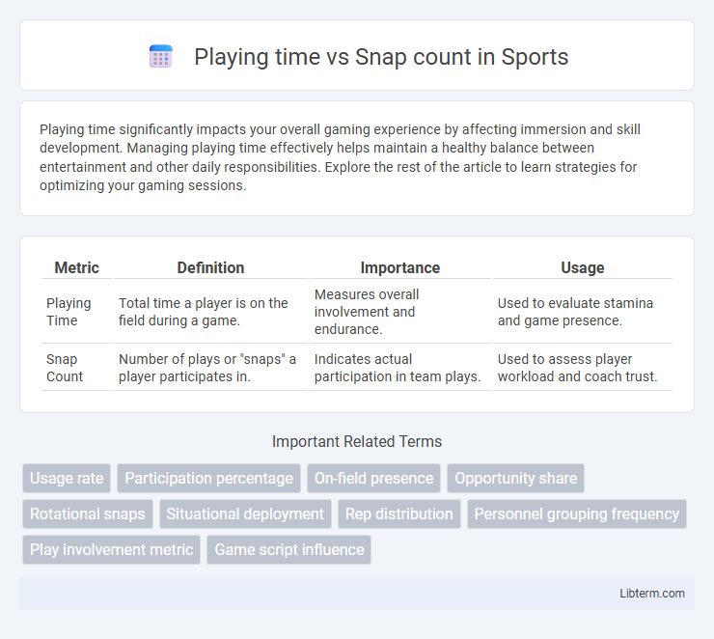The height and width of the screenshot is (639, 714).
Task: Click the Usage column header
Action: [x=583, y=267]
